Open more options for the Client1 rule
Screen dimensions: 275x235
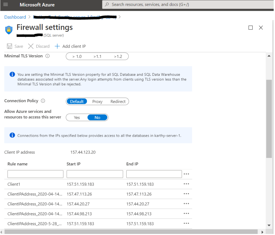186,184
